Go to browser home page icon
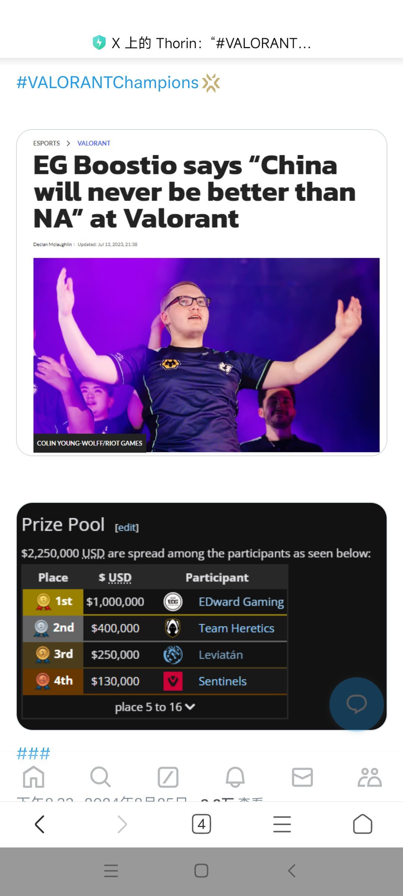The height and width of the screenshot is (896, 403). coord(363,824)
